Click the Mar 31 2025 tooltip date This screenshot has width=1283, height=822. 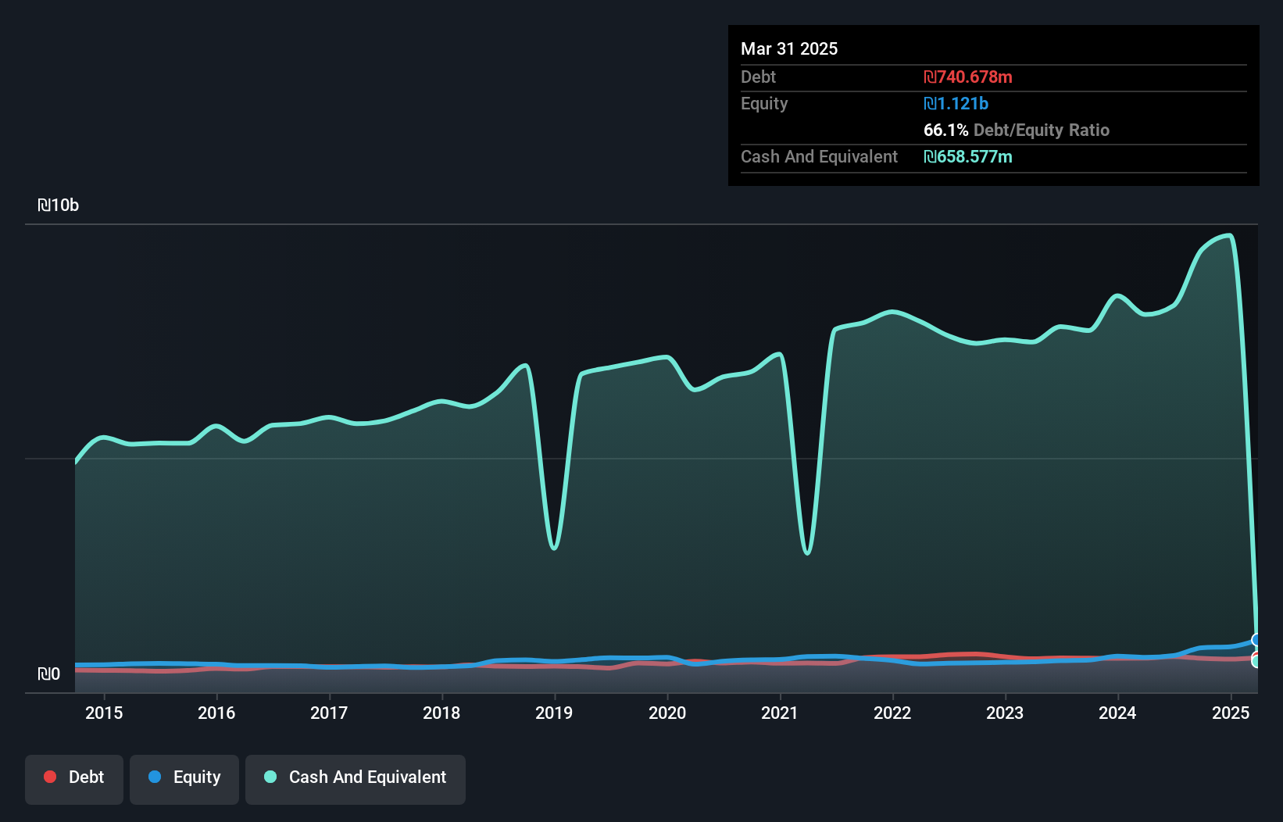click(789, 48)
